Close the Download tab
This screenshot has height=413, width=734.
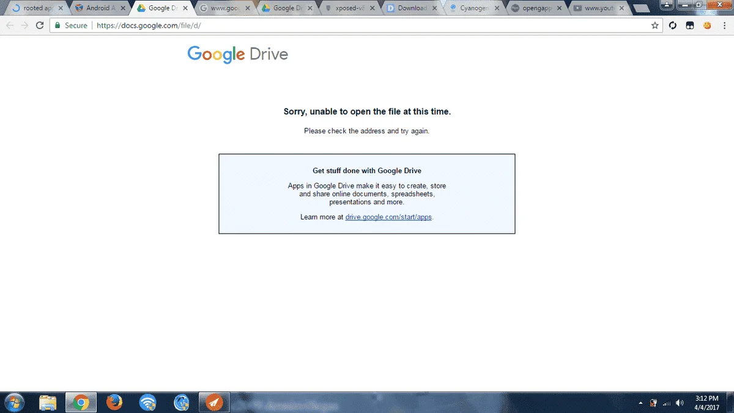tap(434, 9)
